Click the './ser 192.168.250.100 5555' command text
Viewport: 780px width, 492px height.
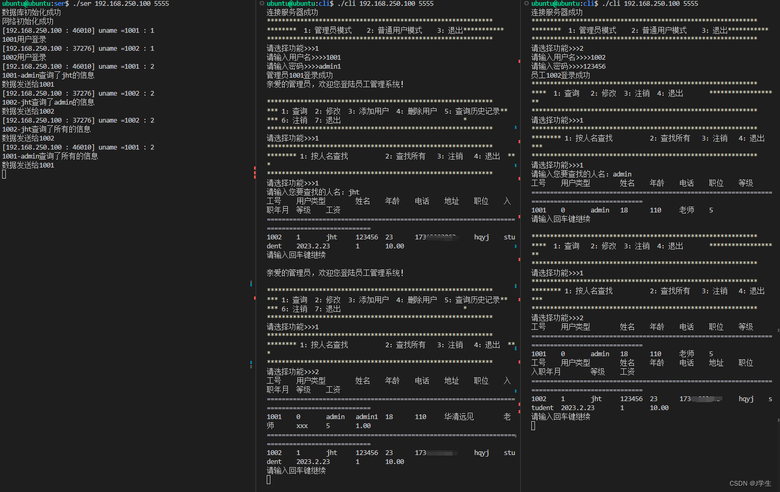pyautogui.click(x=121, y=4)
